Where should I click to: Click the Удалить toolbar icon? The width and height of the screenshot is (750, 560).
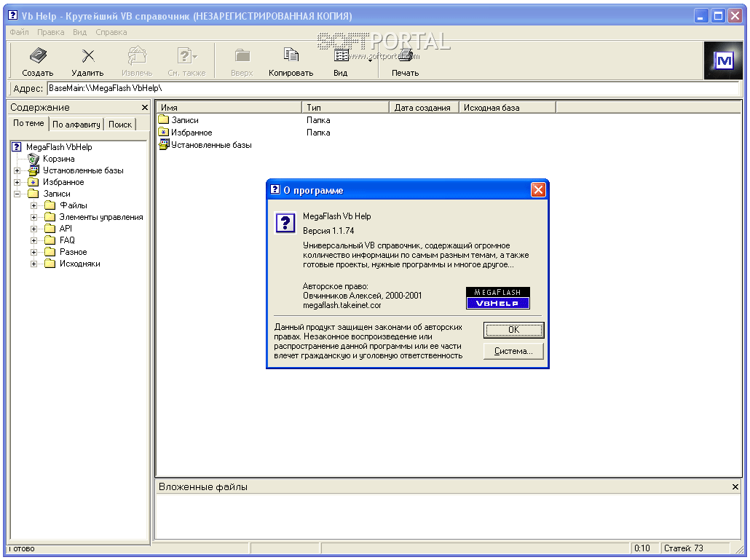point(87,56)
